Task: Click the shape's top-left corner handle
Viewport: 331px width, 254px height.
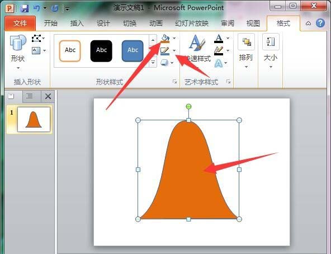Action: pyautogui.click(x=138, y=120)
